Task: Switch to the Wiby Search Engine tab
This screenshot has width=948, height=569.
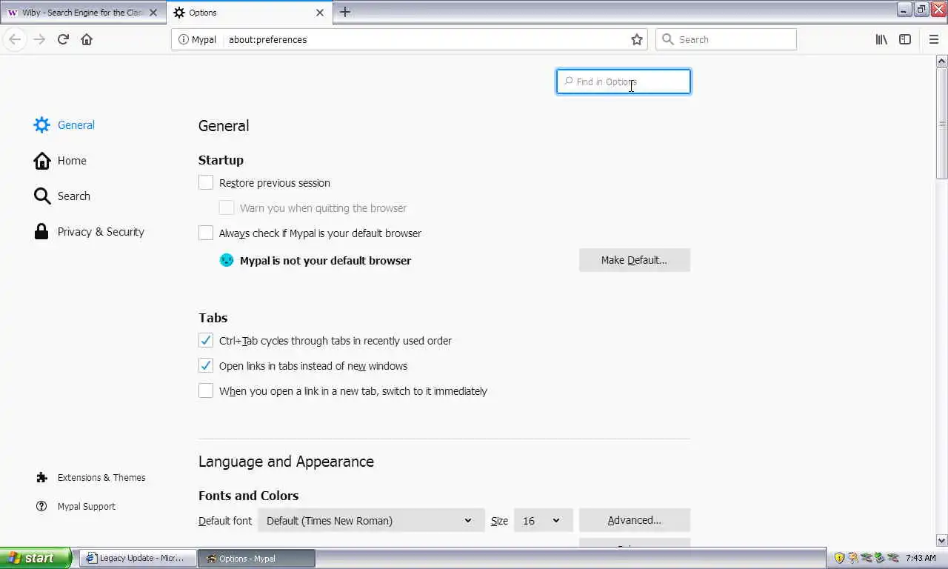Action: [83, 13]
